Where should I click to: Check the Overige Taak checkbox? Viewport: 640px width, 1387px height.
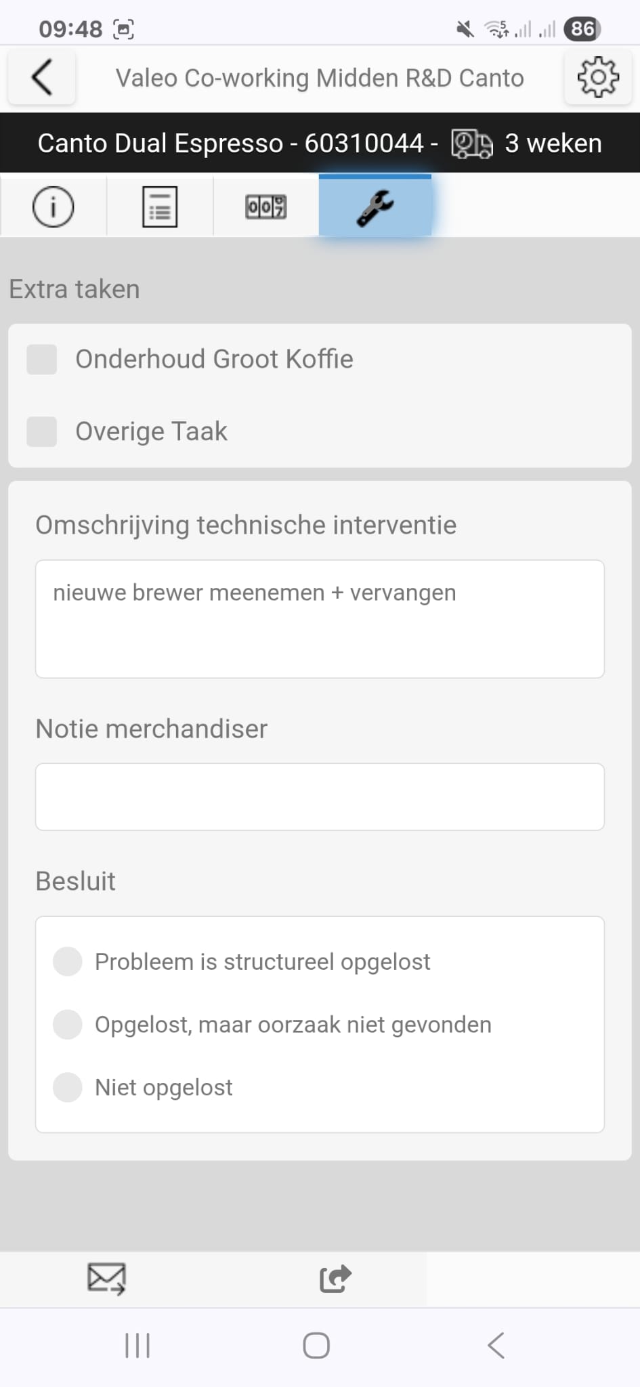[42, 431]
